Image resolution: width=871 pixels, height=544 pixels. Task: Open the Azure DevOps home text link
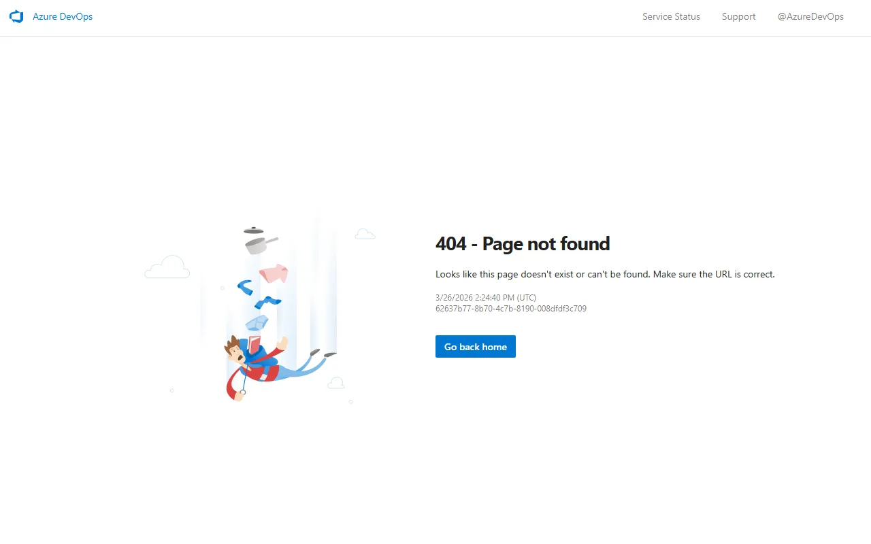click(x=63, y=17)
